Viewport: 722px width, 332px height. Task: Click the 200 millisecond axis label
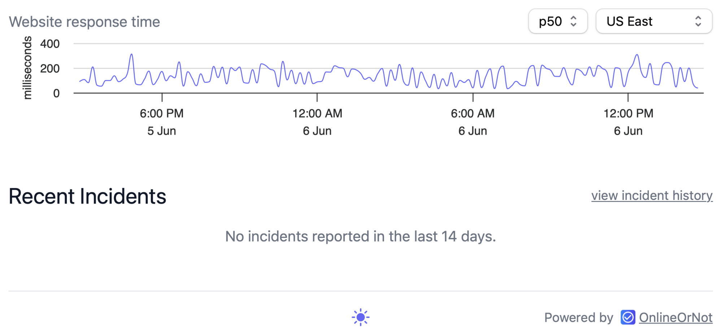50,68
